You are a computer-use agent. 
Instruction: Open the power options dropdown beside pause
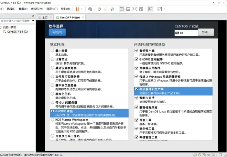point(82,9)
